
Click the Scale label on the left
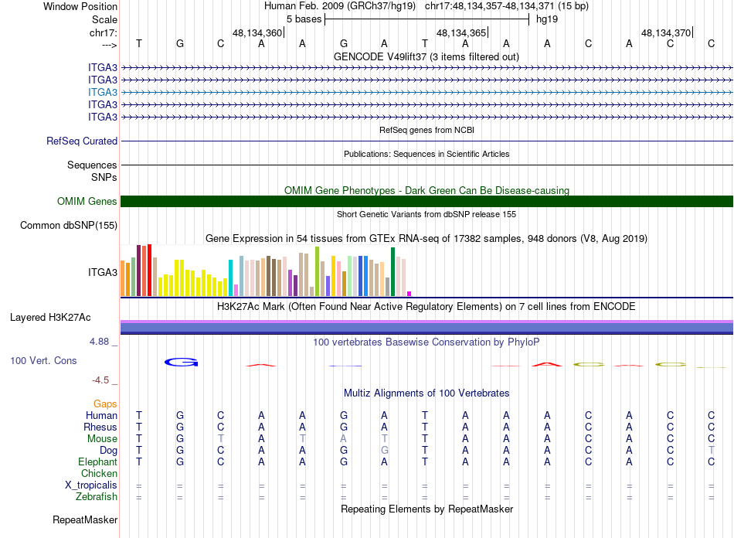coord(104,19)
